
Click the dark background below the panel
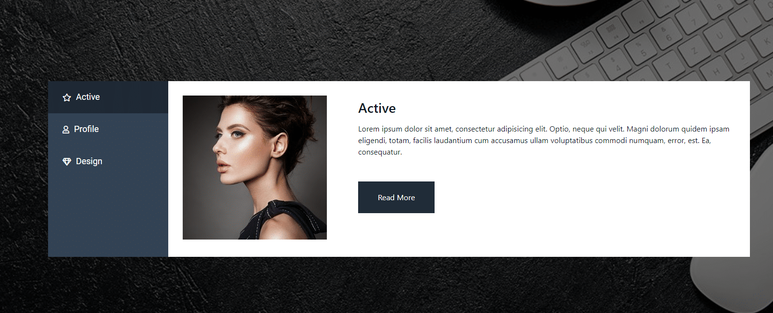(337, 285)
